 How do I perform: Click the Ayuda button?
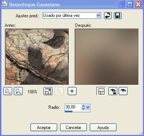[103, 128]
